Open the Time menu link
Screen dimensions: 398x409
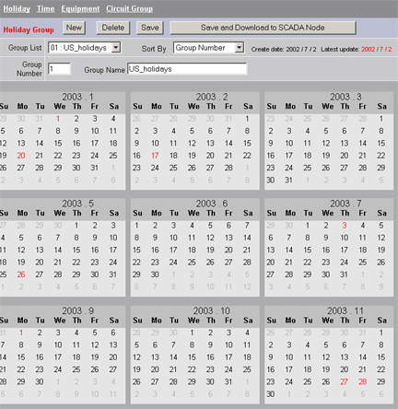[45, 8]
